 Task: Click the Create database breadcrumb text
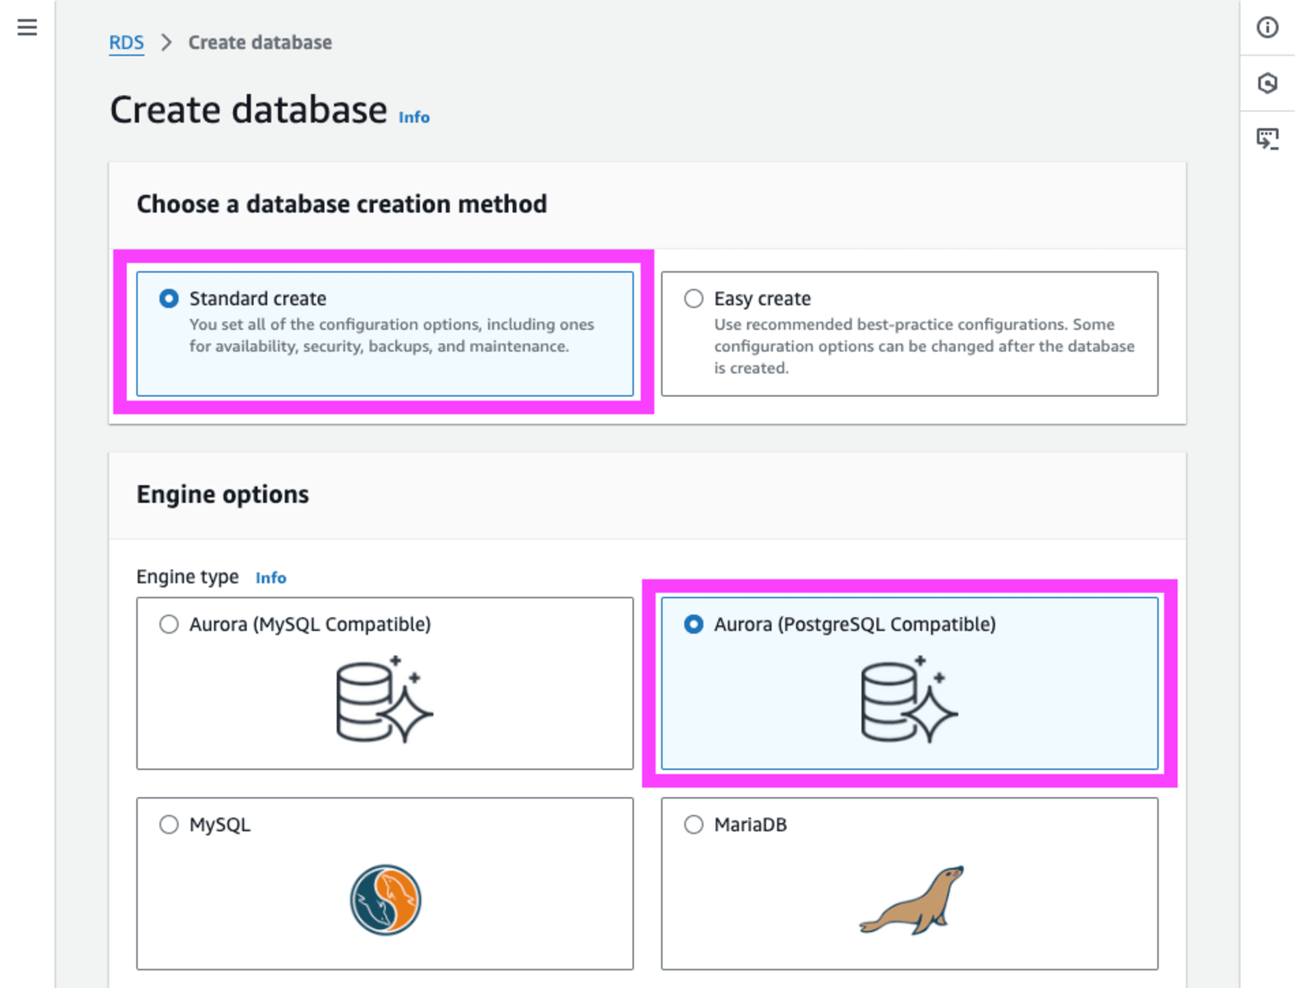click(x=260, y=43)
